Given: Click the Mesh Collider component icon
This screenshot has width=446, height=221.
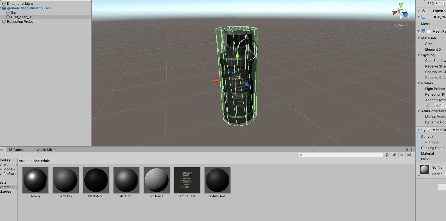Looking at the screenshot, I should (x=424, y=130).
